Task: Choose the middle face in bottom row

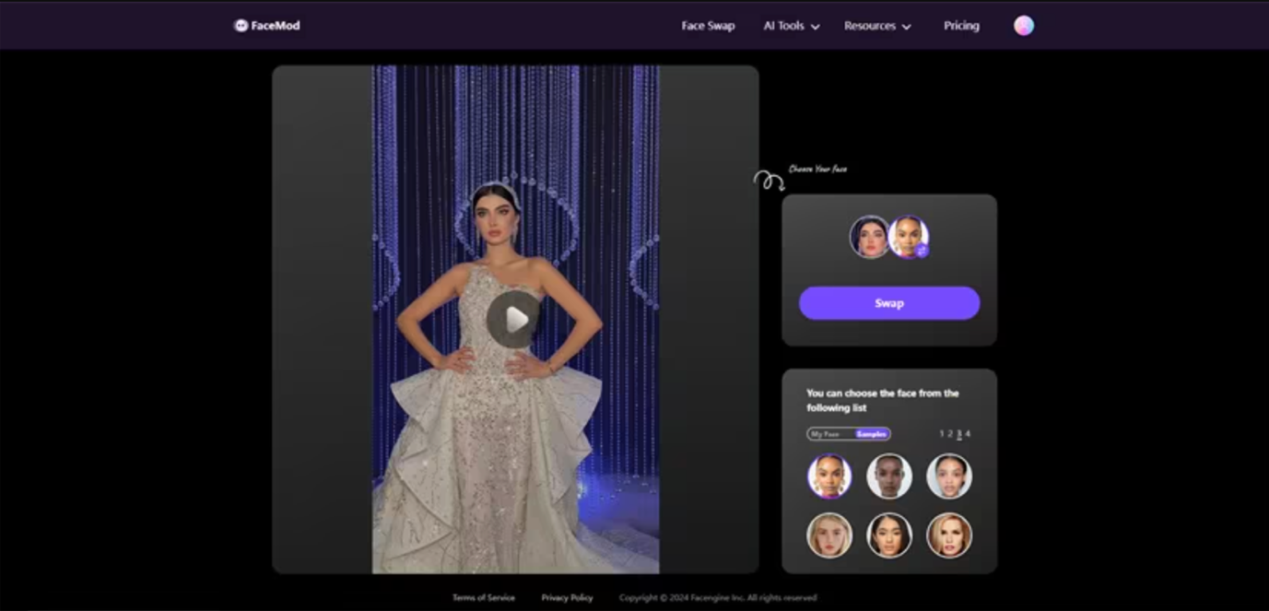Action: pos(889,535)
